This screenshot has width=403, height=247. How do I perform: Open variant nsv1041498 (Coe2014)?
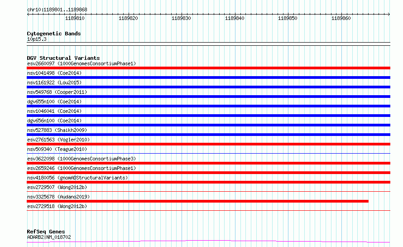[54, 73]
